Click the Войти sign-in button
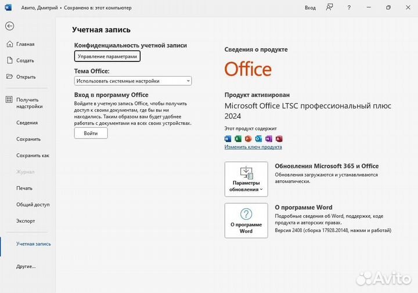Screen dimensions: 418x293 (x=91, y=133)
